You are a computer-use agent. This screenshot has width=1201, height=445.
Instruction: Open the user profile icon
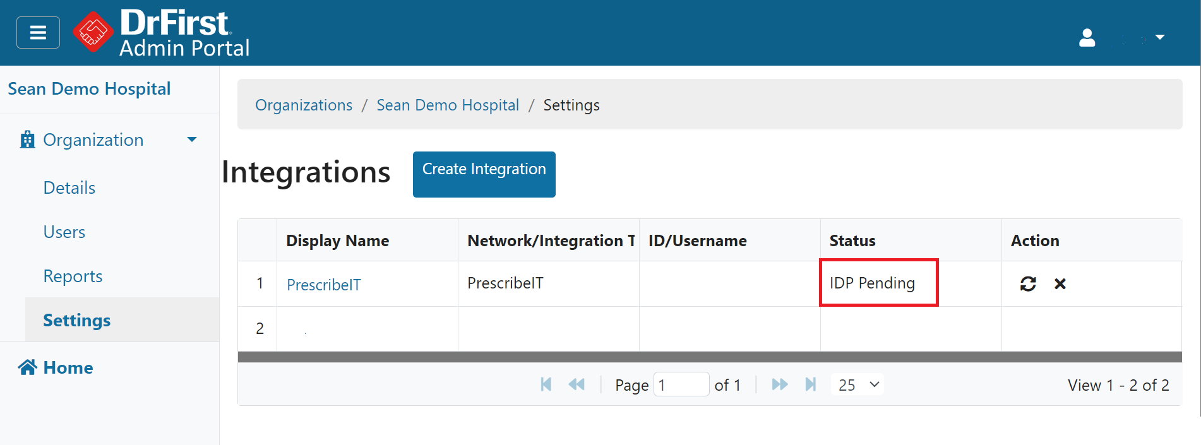(x=1087, y=38)
